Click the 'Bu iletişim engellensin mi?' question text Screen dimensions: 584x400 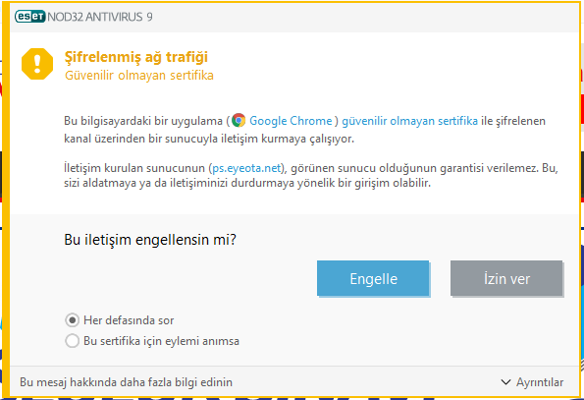click(x=150, y=240)
